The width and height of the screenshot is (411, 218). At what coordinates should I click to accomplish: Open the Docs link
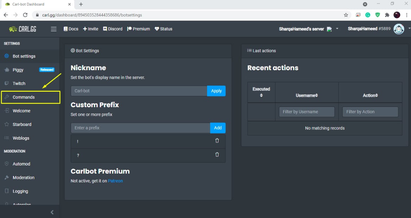pyautogui.click(x=71, y=29)
